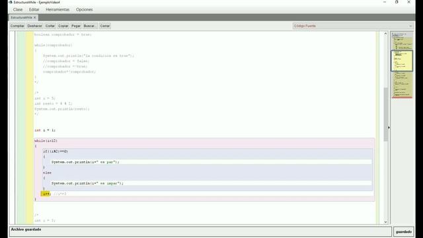Click the 'guardado' status indicator

point(404,232)
